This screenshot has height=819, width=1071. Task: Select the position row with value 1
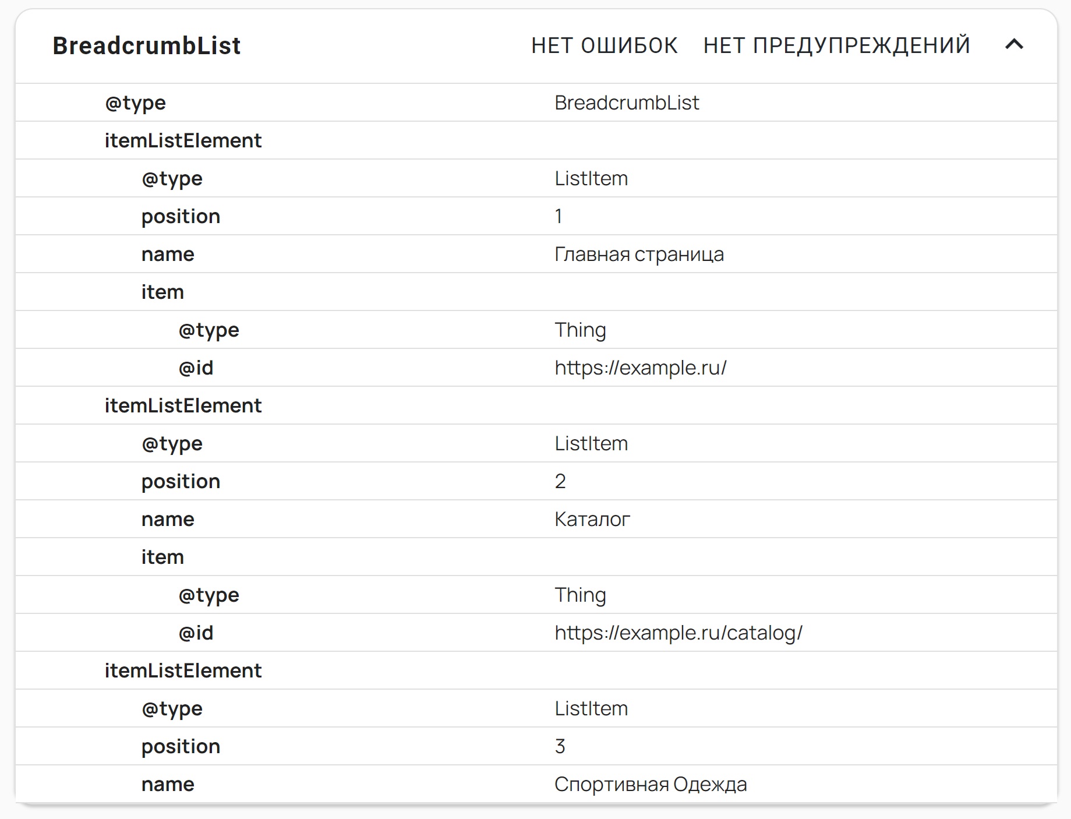pyautogui.click(x=181, y=216)
